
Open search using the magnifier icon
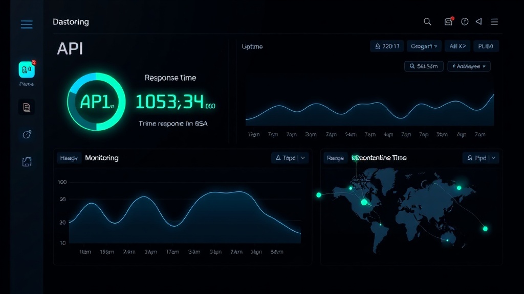428,22
